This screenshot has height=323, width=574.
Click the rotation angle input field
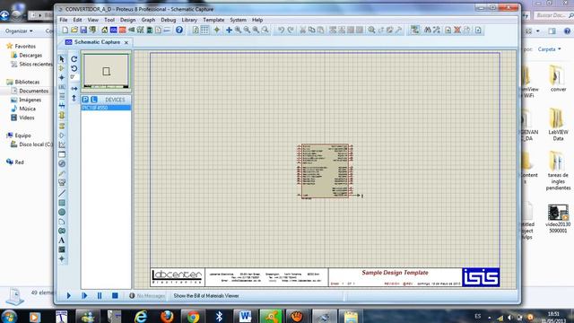pyautogui.click(x=74, y=77)
